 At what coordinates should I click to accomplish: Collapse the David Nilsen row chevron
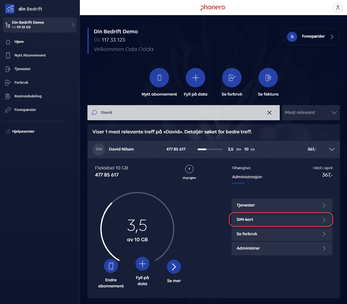click(332, 149)
